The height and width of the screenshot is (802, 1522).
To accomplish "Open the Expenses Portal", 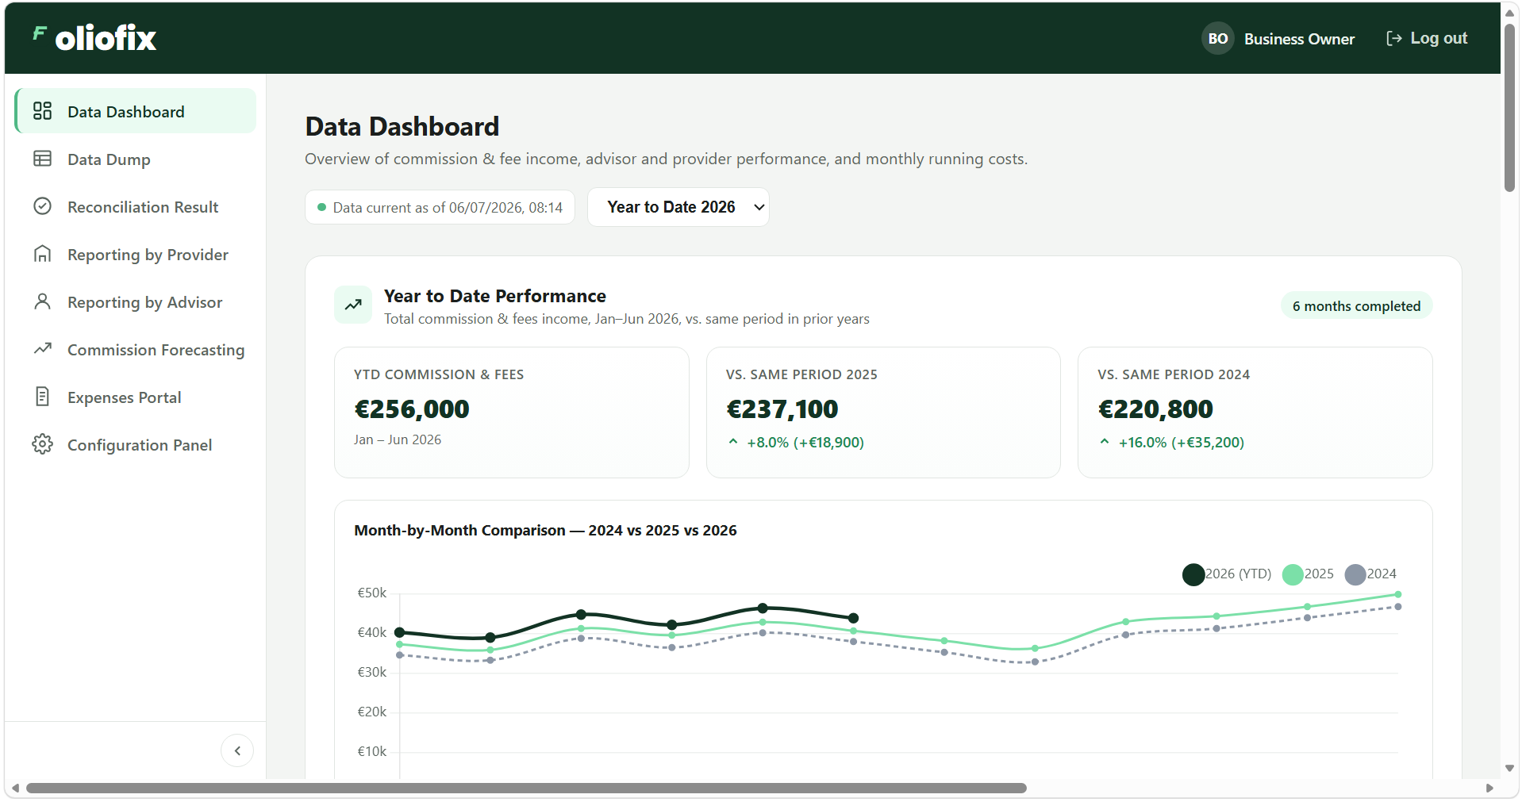I will [x=136, y=397].
